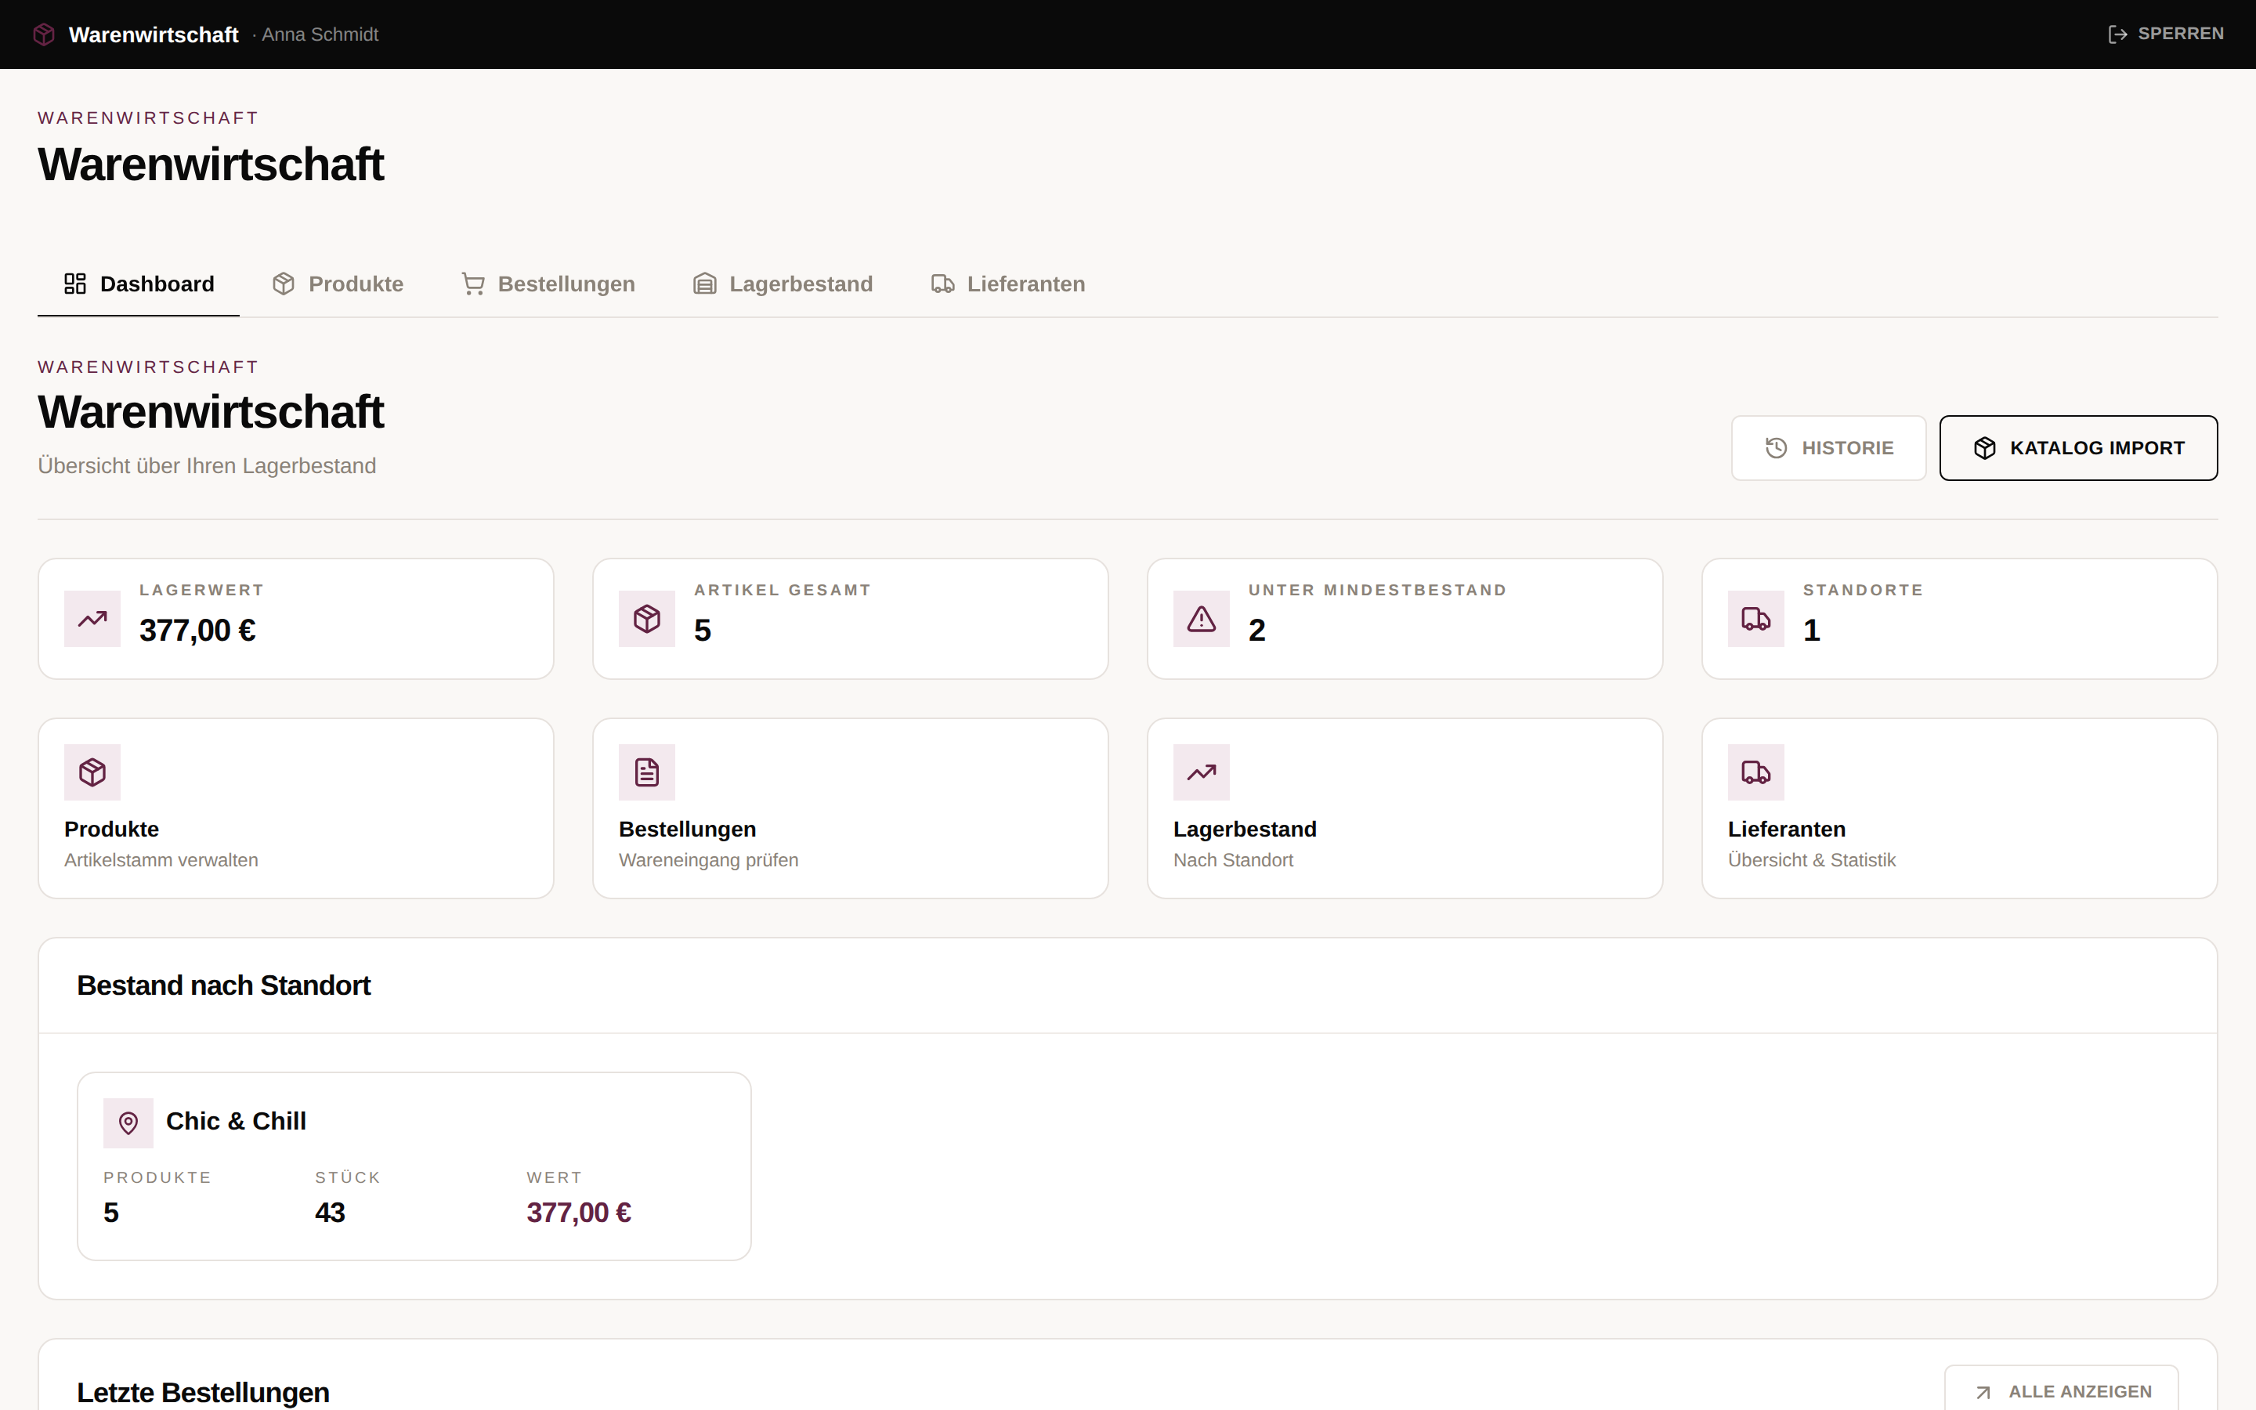This screenshot has width=2256, height=1410.
Task: Click the Standorte value 1
Action: click(1811, 631)
